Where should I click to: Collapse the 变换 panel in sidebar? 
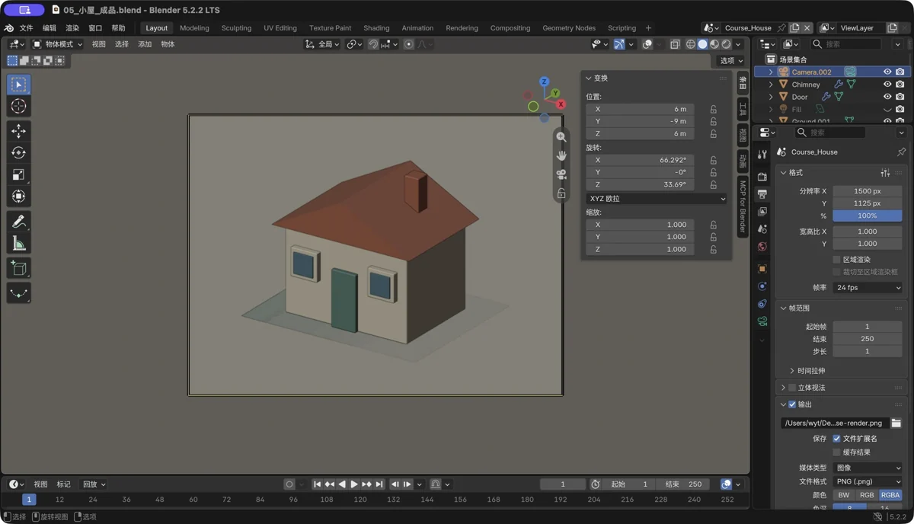[588, 78]
